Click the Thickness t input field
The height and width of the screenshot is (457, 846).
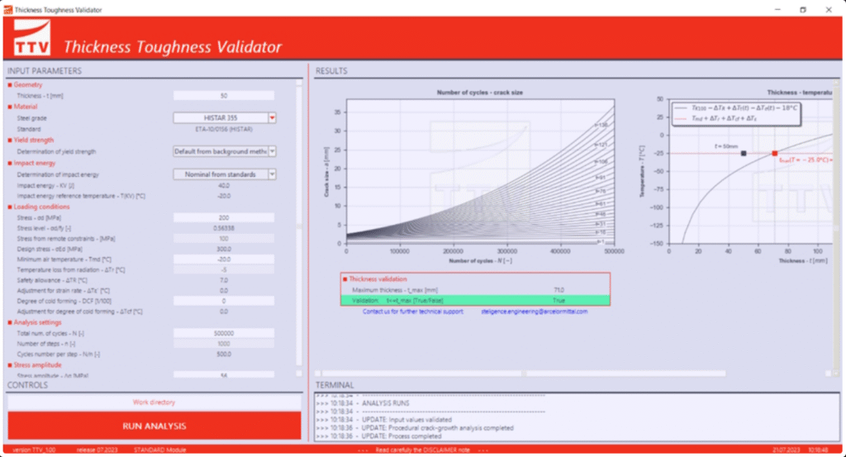pyautogui.click(x=224, y=96)
